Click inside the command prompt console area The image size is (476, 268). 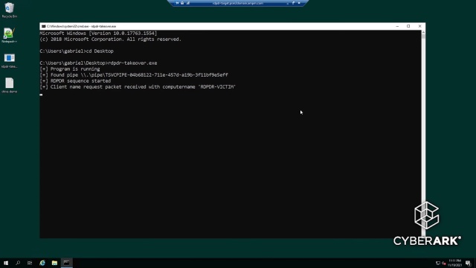(x=230, y=134)
